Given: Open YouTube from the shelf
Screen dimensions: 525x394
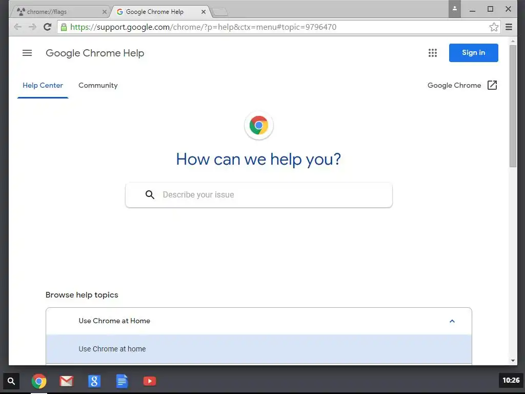Looking at the screenshot, I should 149,381.
